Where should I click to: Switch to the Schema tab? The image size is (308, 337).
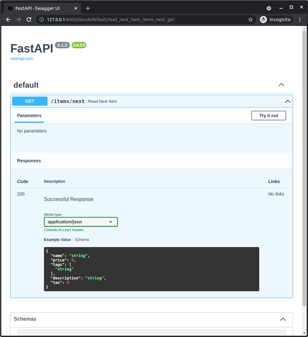point(82,240)
